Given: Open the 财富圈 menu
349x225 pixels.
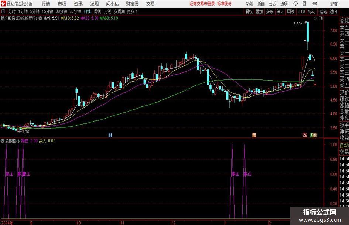Looking at the screenshot, I should [132, 4].
